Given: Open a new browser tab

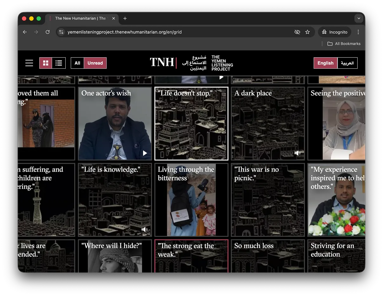Looking at the screenshot, I should coord(125,18).
